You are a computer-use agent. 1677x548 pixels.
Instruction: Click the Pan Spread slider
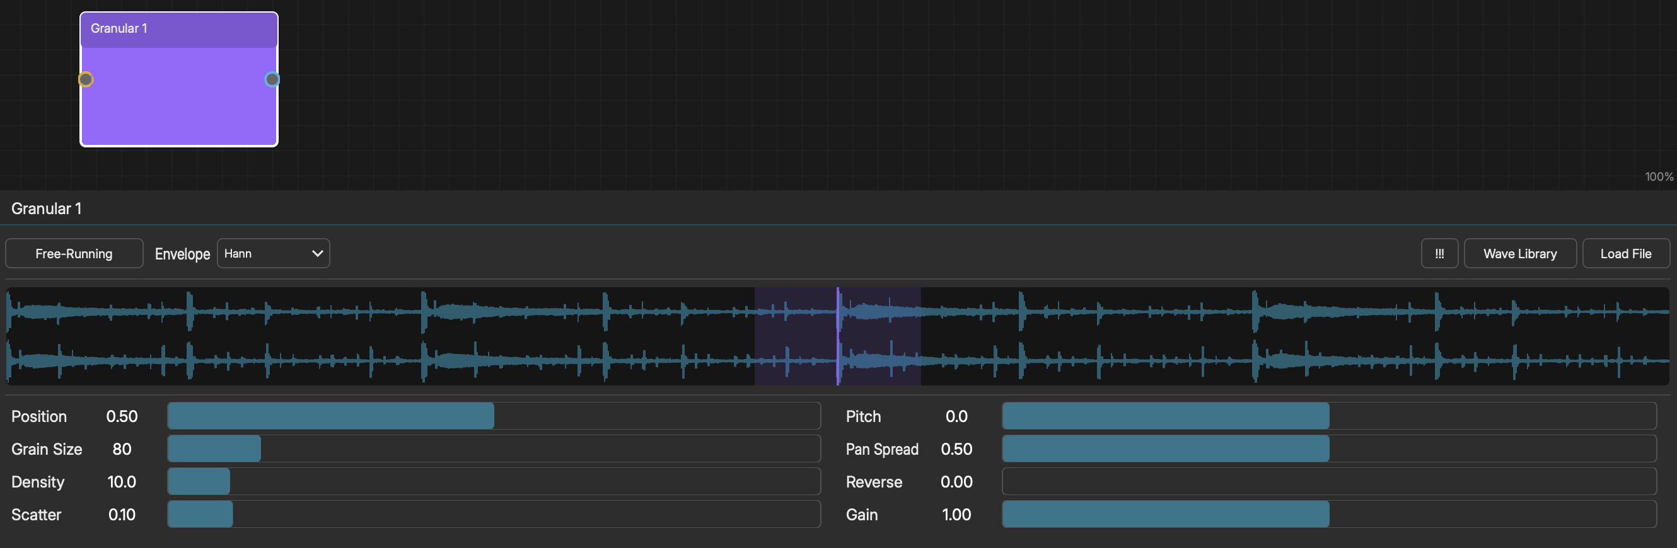tap(1329, 448)
